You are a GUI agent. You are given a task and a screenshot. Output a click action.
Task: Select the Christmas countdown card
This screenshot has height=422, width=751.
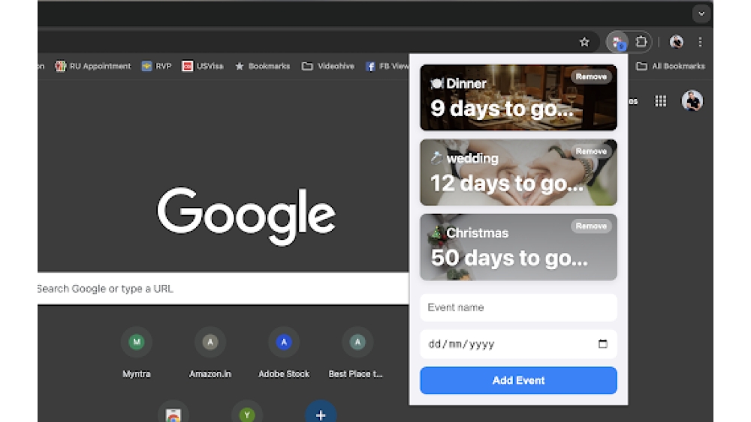pyautogui.click(x=518, y=247)
